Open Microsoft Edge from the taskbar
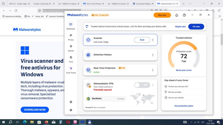Screen dimensions: 223x125 [25, 122]
